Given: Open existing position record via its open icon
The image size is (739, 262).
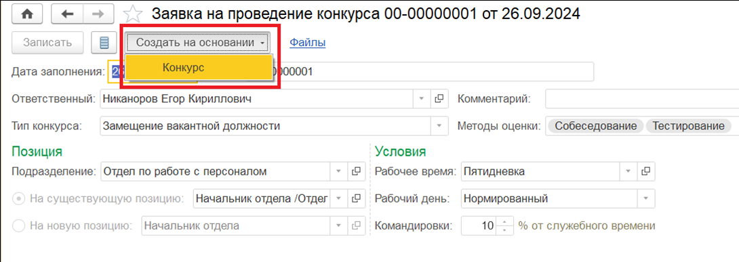Looking at the screenshot, I should tap(357, 198).
